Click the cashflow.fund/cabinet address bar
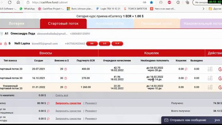 tap(50, 2)
